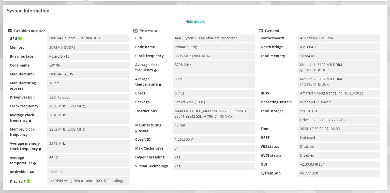Click the 'American Megatrends Inc. 10/20/2022' BIOS value

[x=339, y=93]
